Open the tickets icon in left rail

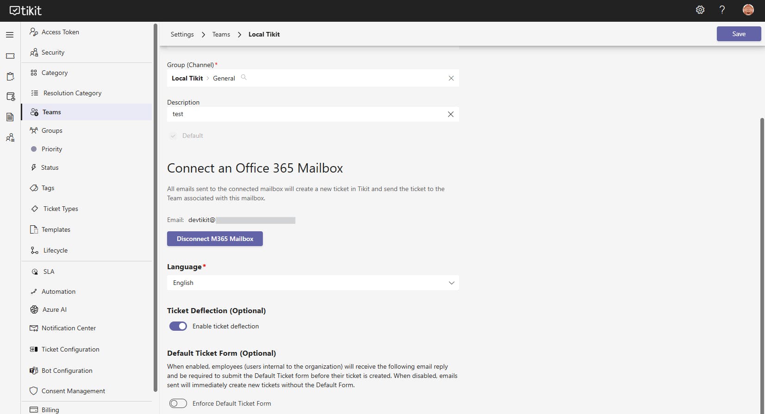click(10, 56)
